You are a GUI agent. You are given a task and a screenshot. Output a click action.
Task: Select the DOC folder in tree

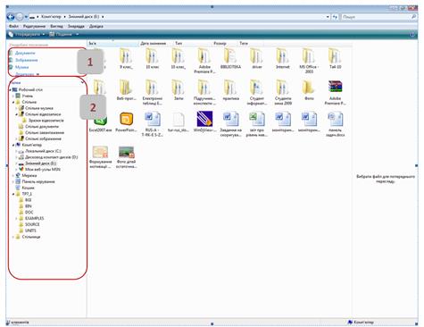[29, 213]
